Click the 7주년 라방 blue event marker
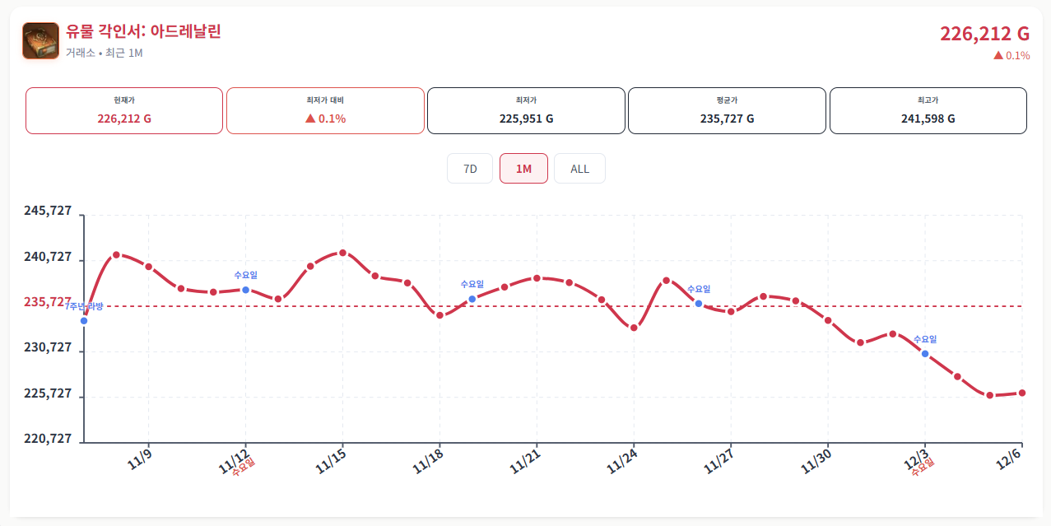 point(84,320)
